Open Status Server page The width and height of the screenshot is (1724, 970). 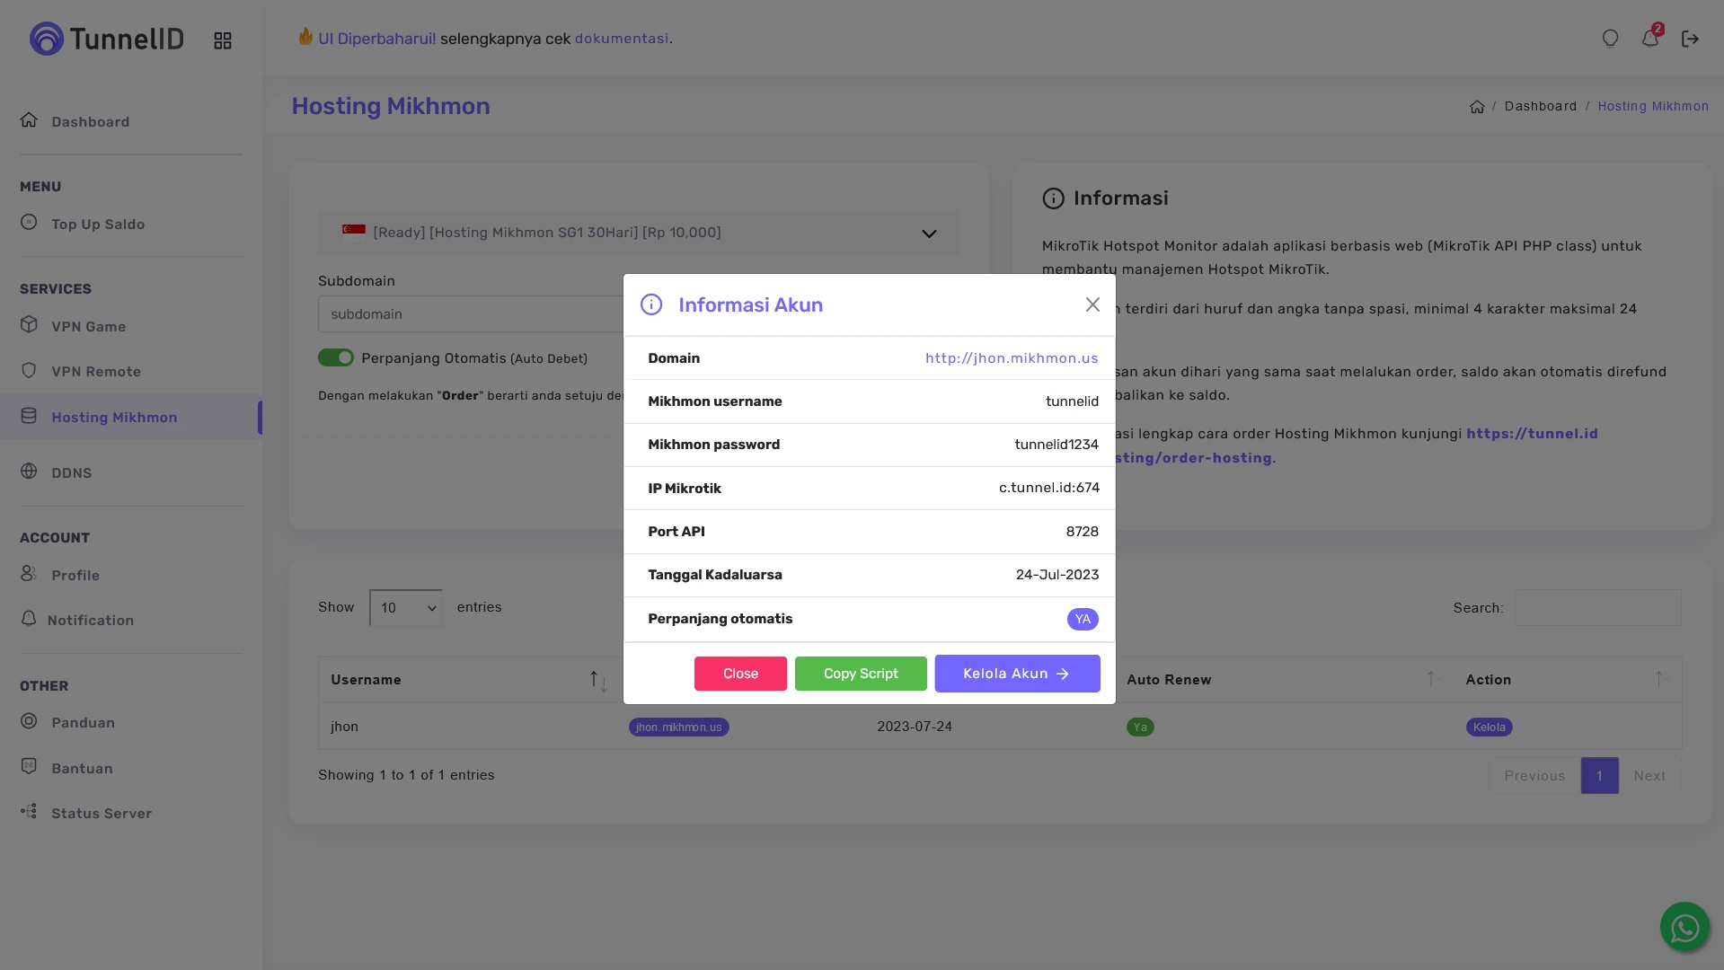point(102,814)
